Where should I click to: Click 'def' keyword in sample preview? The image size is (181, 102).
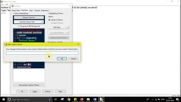click(18, 38)
